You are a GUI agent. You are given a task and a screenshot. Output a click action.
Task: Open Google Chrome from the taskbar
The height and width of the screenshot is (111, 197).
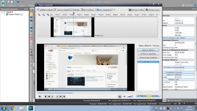point(13,108)
